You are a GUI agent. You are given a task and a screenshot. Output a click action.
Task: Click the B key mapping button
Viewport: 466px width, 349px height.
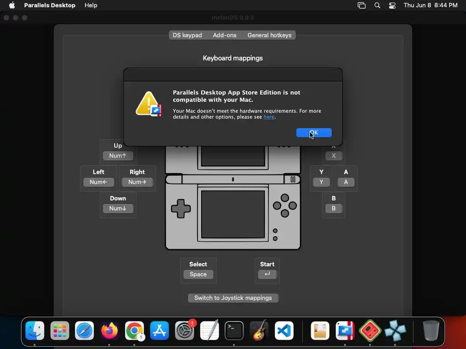click(334, 208)
